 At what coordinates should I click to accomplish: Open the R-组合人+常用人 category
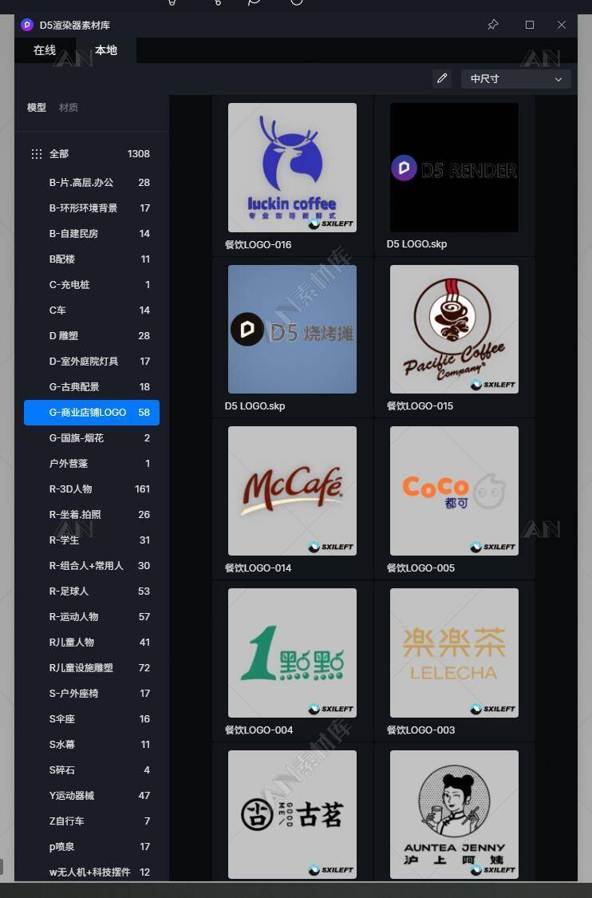pyautogui.click(x=92, y=566)
